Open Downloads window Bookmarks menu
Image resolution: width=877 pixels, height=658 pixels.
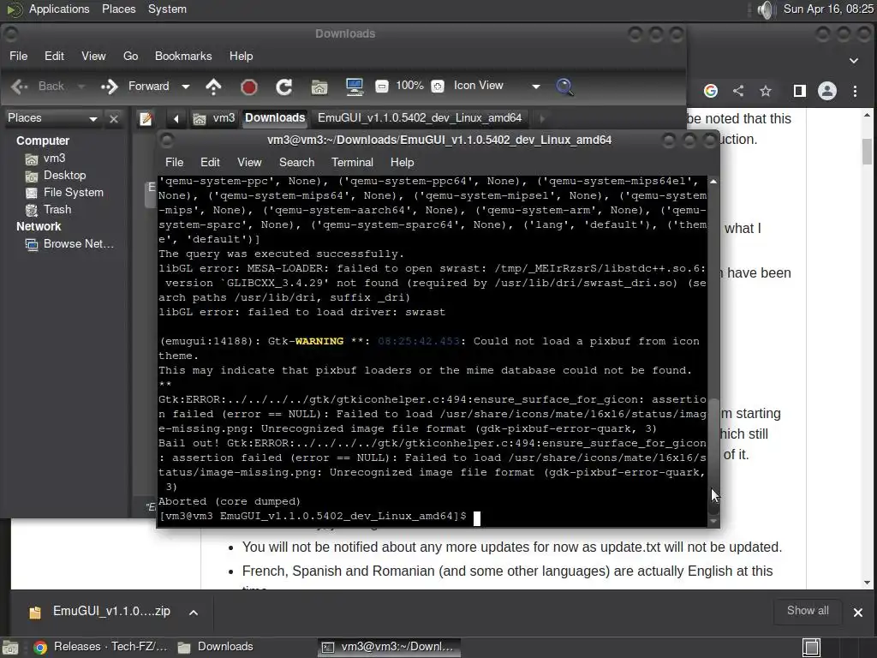point(183,56)
